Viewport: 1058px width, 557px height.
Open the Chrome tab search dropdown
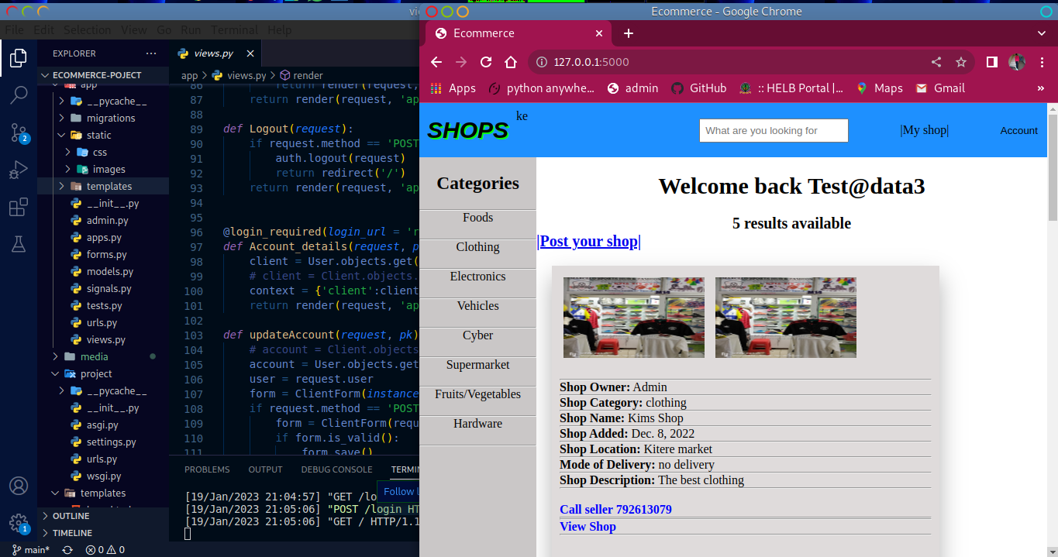point(1041,33)
